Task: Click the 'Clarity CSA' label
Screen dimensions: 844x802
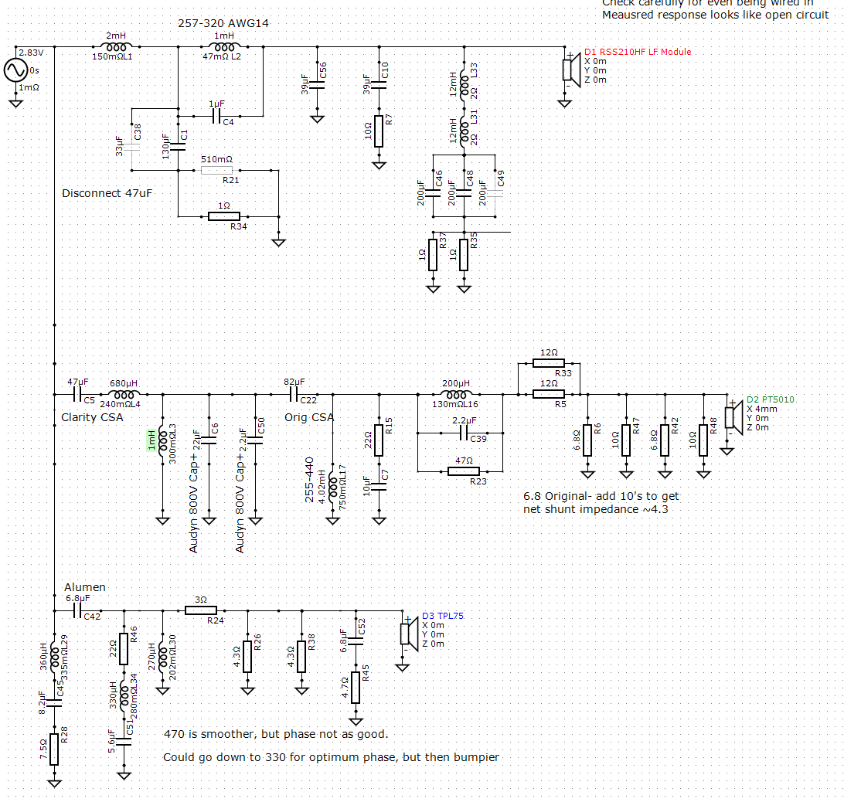Action: coord(92,417)
